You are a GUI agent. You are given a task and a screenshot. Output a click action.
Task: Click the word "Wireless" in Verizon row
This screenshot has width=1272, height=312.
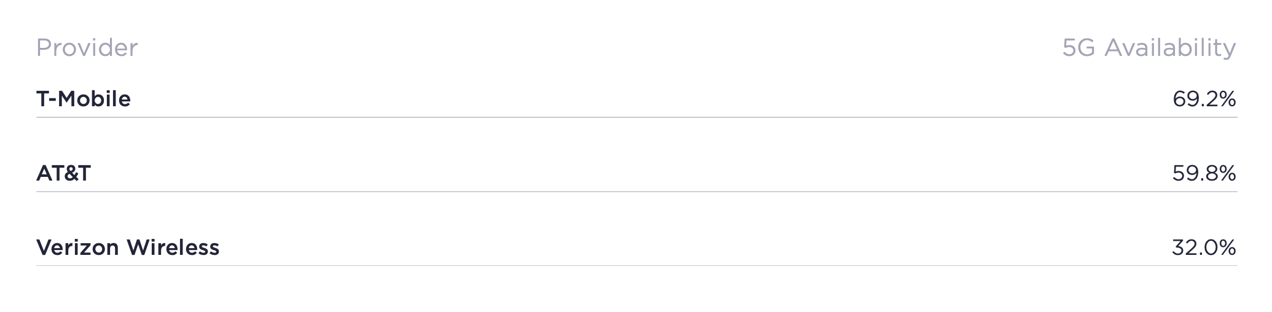point(173,248)
